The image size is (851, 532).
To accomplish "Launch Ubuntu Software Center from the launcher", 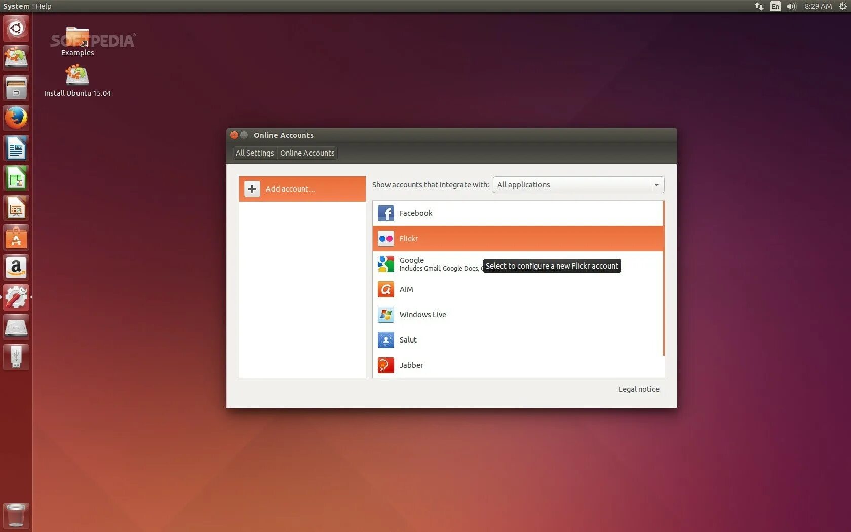I will pos(16,237).
